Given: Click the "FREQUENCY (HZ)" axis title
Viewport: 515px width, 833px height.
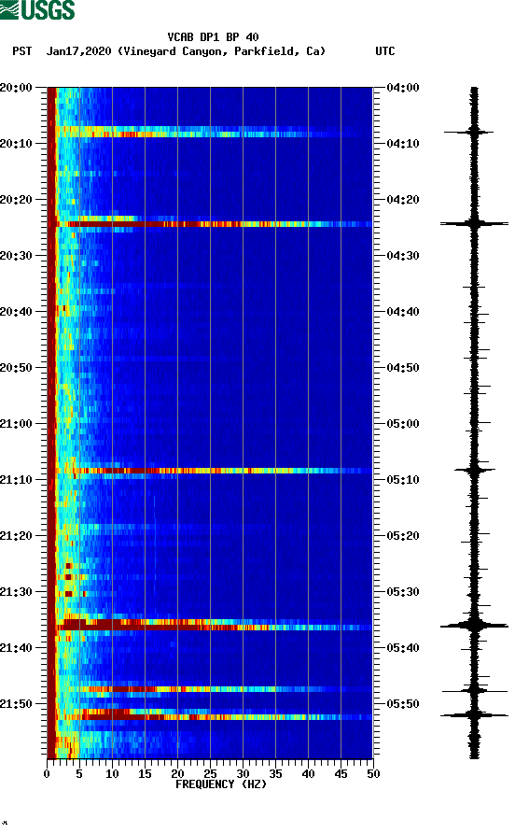Looking at the screenshot, I should pyautogui.click(x=221, y=784).
